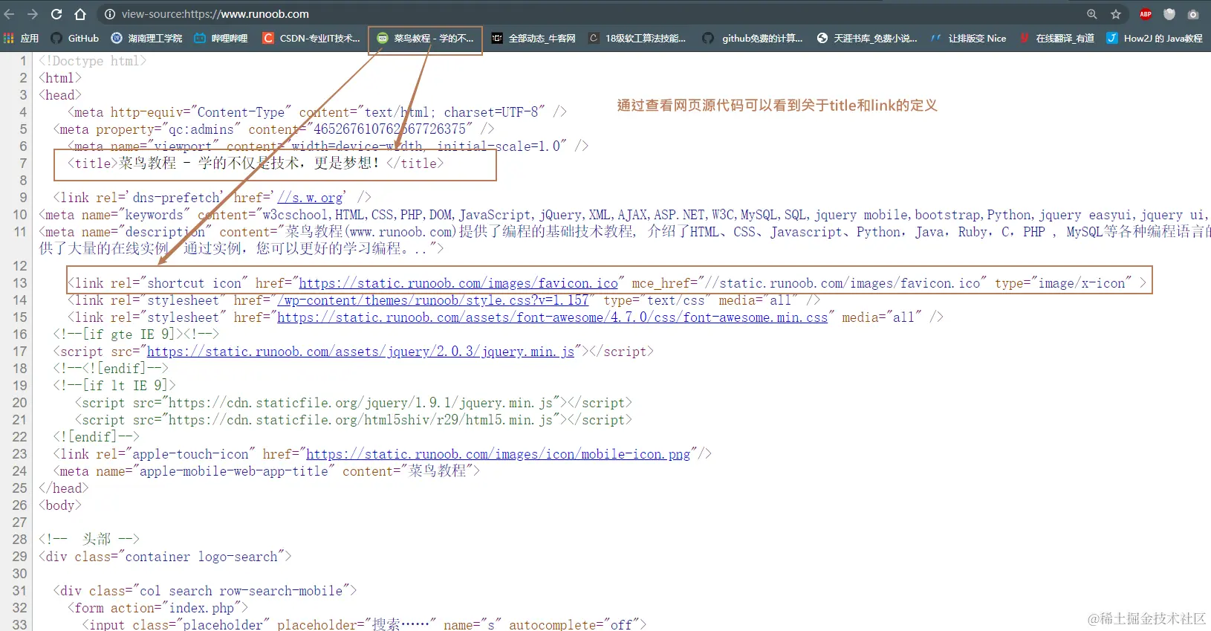The width and height of the screenshot is (1211, 631).
Task: Open the 菜鸟教程 bookmark
Action: [425, 38]
